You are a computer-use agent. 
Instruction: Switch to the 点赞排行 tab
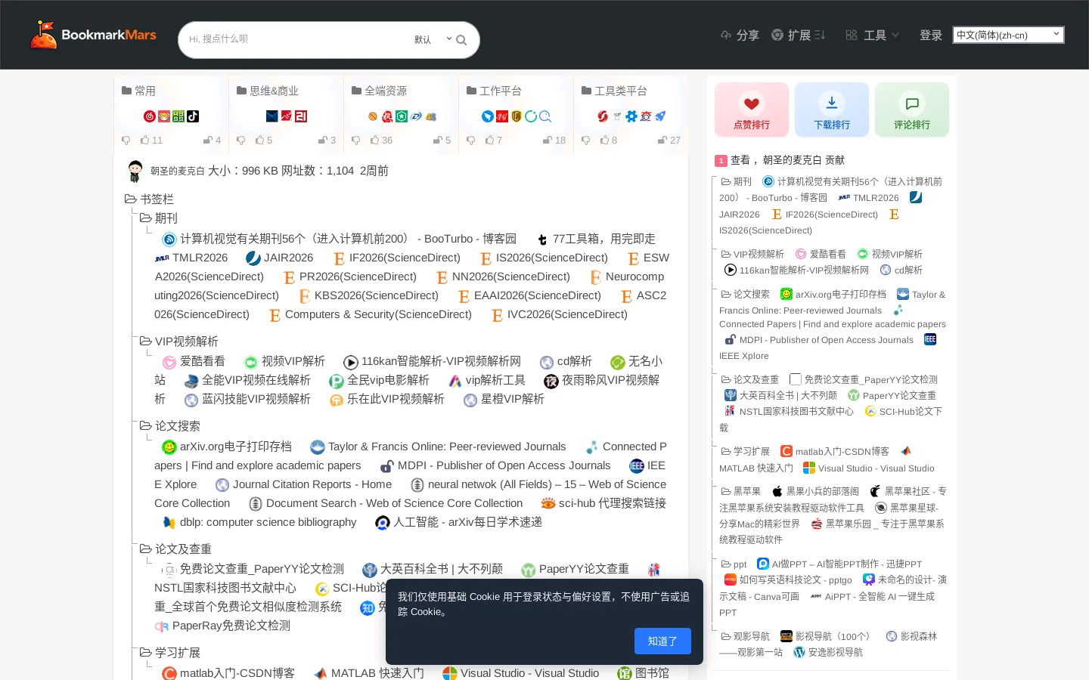752,110
